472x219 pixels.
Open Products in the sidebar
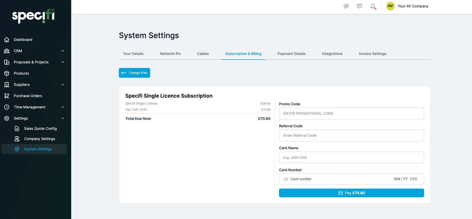(21, 73)
